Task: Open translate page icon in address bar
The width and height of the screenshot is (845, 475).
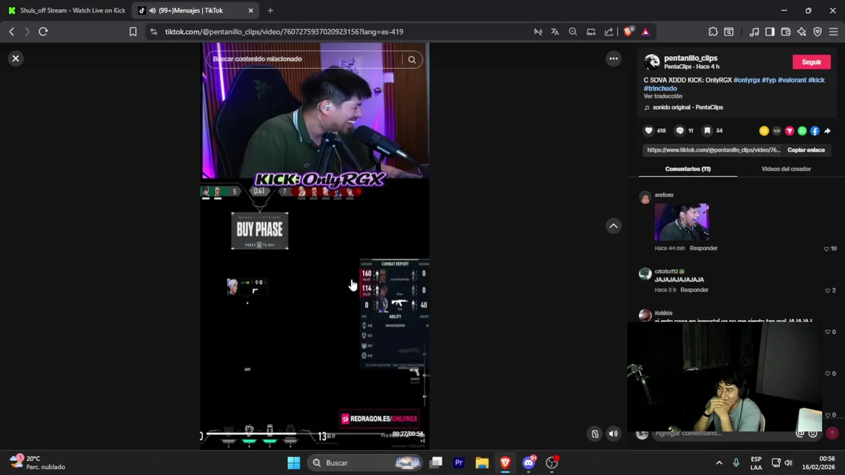Action: [555, 32]
